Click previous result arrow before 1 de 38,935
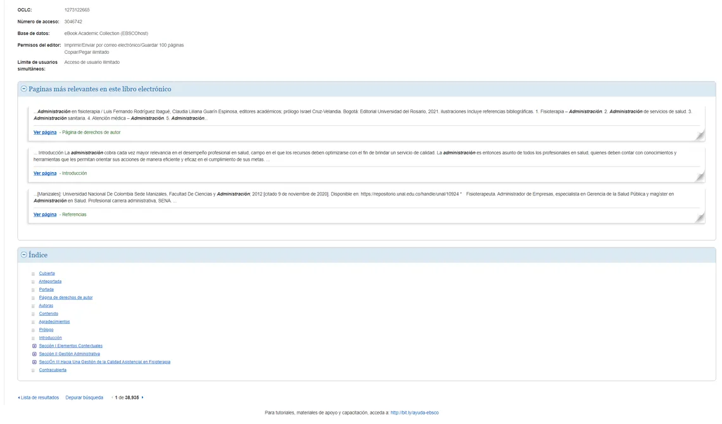The height and width of the screenshot is (424, 722). coord(112,397)
